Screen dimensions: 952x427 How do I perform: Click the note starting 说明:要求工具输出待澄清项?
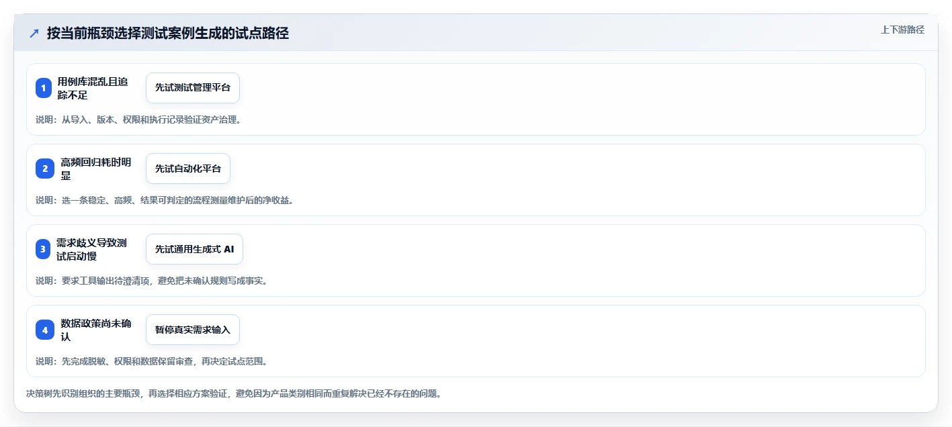click(x=151, y=281)
